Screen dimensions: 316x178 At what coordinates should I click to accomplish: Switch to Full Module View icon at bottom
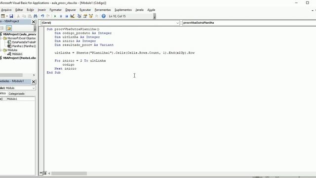pos(45,173)
